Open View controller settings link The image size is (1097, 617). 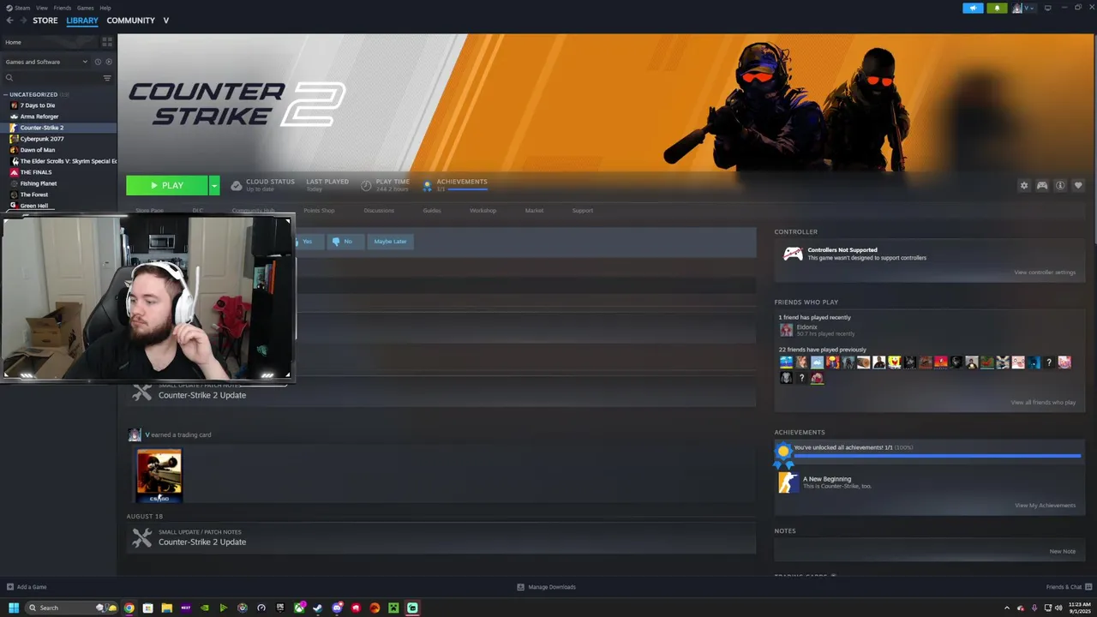1045,273
